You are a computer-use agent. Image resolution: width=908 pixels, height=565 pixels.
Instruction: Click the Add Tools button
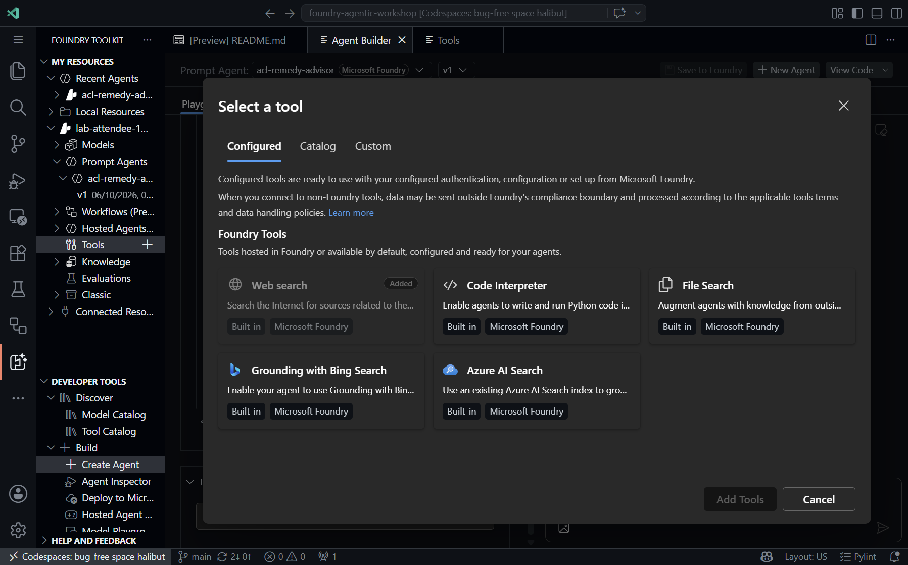[x=740, y=499]
